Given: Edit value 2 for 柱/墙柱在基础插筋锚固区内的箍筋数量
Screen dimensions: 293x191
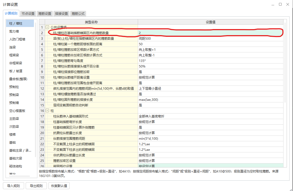Looking at the screenshot, I should [211, 33].
